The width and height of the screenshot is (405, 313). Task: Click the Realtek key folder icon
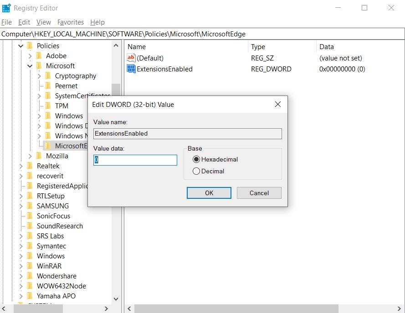[x=30, y=166]
